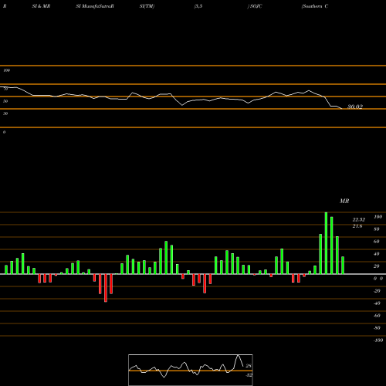The width and height of the screenshot is (386, 386).
Task: Click the MR 60 axis label
Action: coord(377,242)
